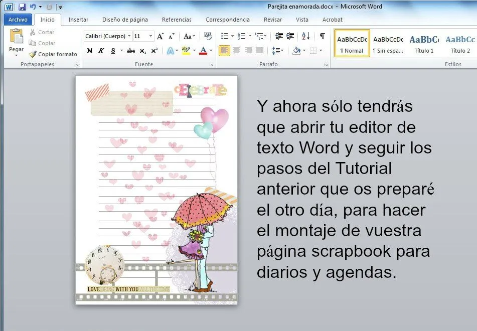Click the Undo icon in quick access toolbar
Viewport: 477px width, 331px height.
tap(33, 7)
